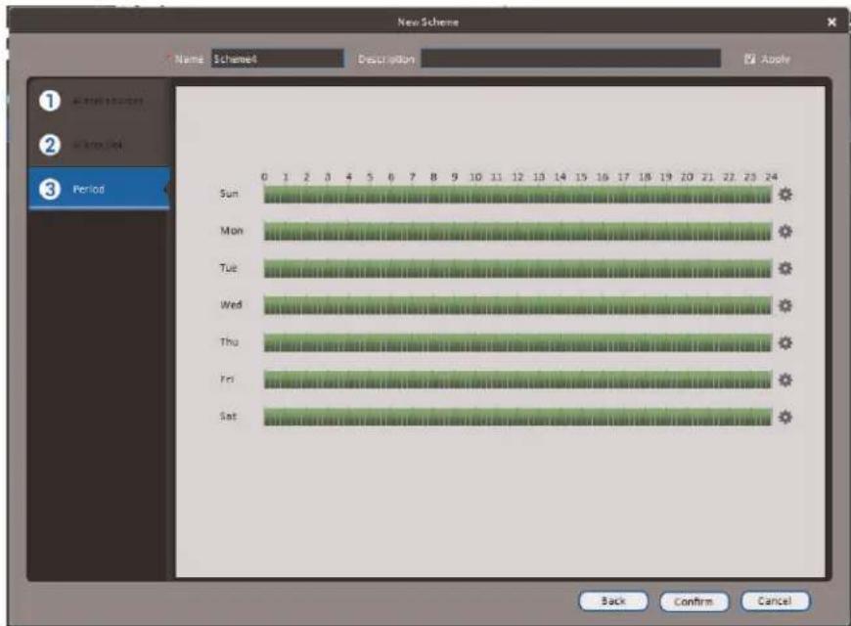
Task: Open period settings gear for Sun
Action: pos(784,195)
